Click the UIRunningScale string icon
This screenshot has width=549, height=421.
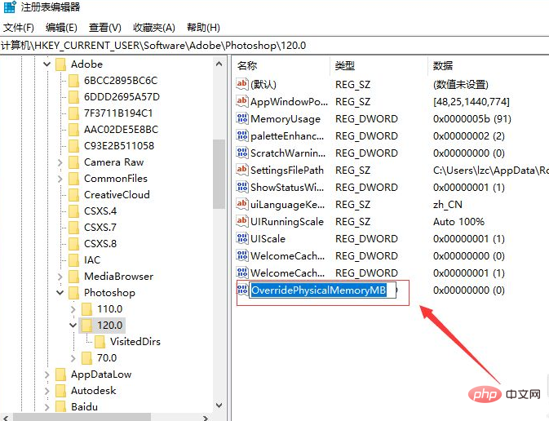tap(242, 221)
